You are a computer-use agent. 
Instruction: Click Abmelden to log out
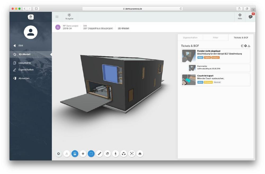24,78
